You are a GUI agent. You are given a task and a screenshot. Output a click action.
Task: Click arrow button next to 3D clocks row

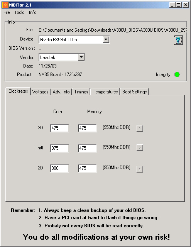[140, 128]
